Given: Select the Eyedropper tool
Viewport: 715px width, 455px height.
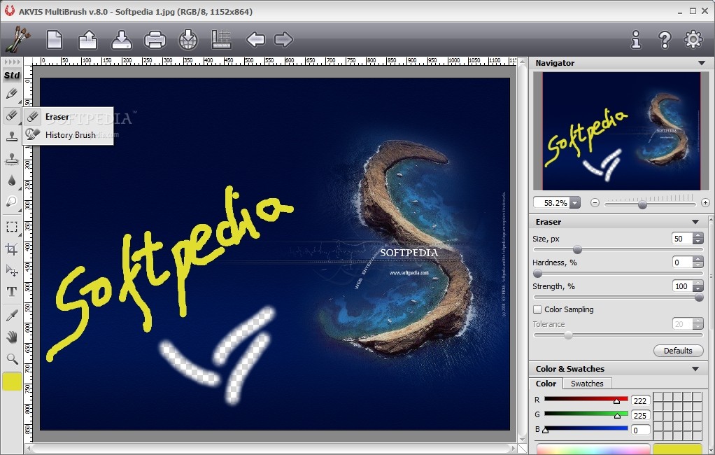Looking at the screenshot, I should coord(12,316).
